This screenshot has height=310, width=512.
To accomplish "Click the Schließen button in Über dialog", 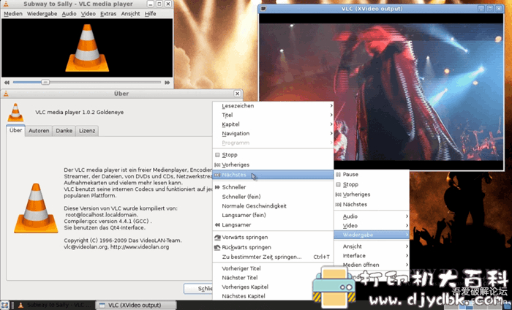I will (198, 289).
